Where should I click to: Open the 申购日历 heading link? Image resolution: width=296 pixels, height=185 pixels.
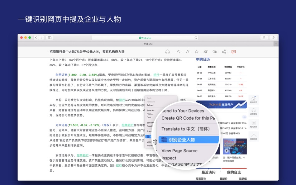pos(203,59)
